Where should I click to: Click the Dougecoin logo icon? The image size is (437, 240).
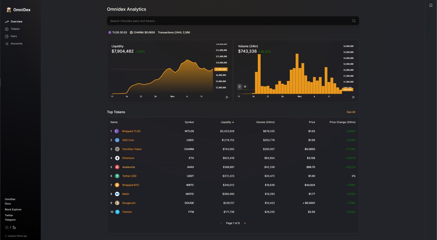click(x=117, y=203)
